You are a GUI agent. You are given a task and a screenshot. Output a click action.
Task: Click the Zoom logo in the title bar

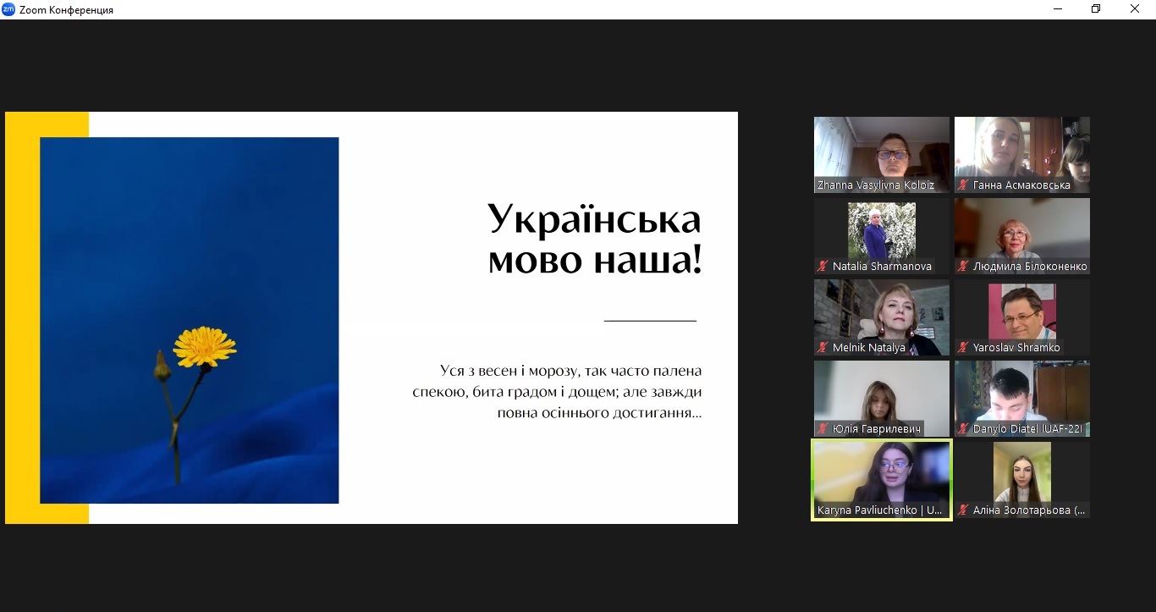[8, 9]
